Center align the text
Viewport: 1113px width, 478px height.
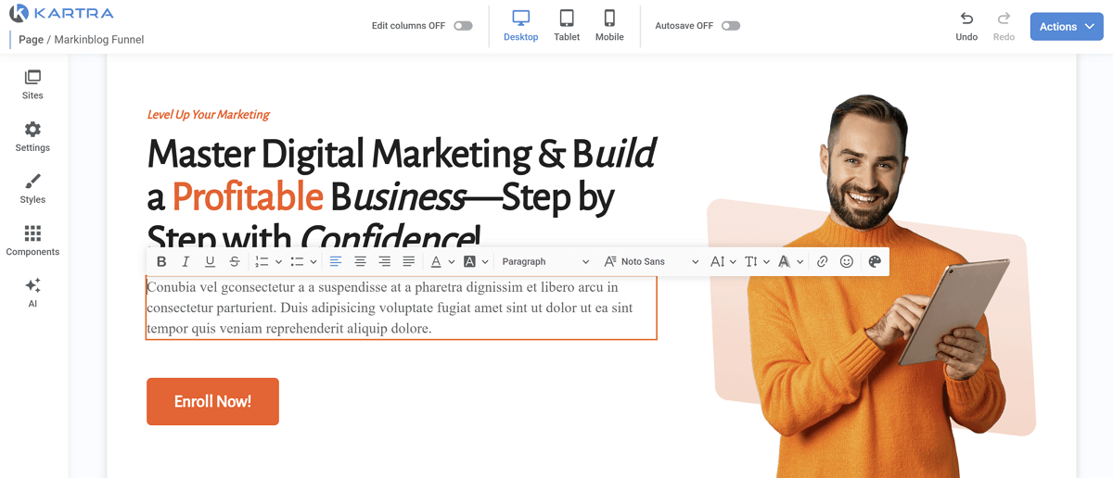coord(360,262)
